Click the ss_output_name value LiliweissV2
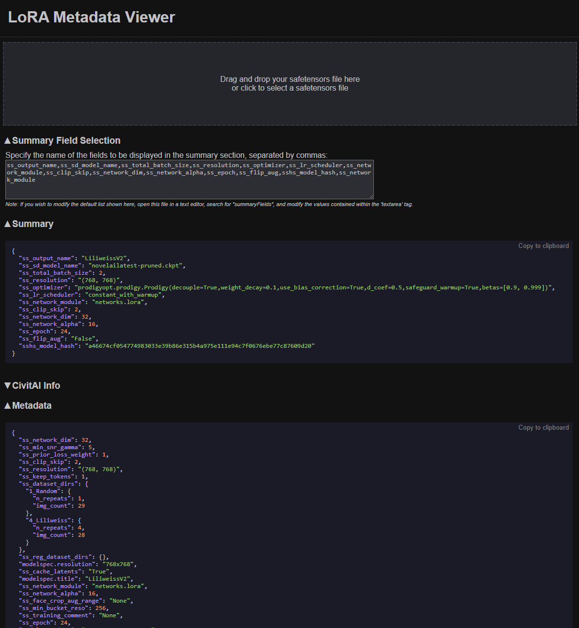 pyautogui.click(x=103, y=258)
